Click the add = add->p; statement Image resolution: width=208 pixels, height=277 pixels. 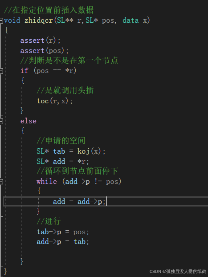click(79, 202)
